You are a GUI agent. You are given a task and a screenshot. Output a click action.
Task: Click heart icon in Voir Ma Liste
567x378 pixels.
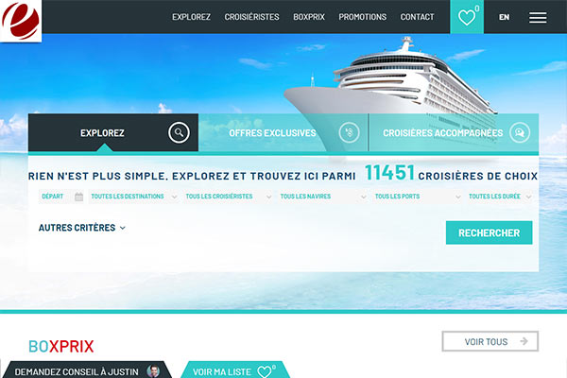(265, 371)
